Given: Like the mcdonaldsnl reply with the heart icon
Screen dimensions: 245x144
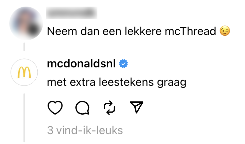Looking at the screenshot, I should [55, 108].
